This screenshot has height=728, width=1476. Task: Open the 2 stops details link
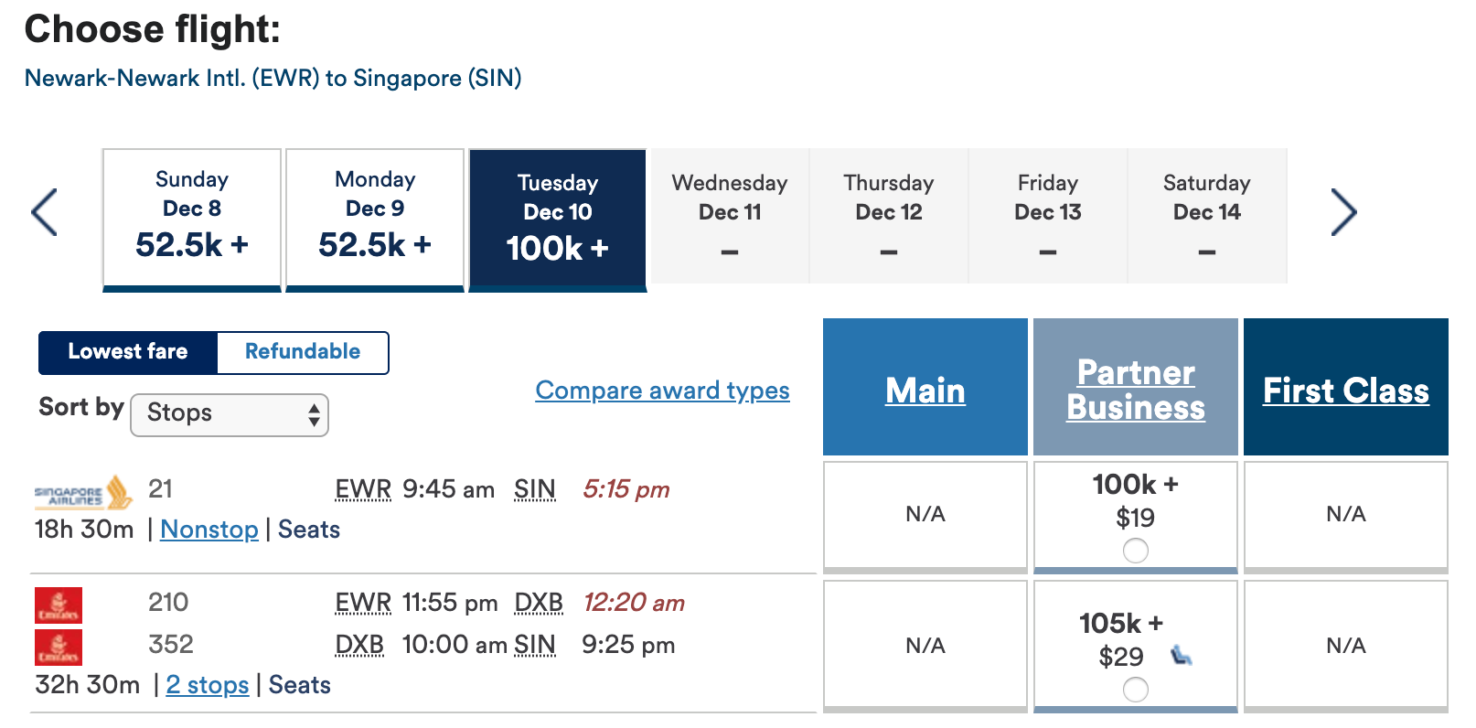pos(208,685)
